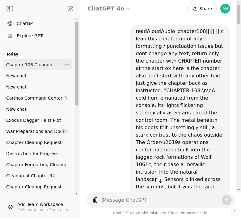
Task: Select the Destruction for Progress conversation
Action: (32, 154)
